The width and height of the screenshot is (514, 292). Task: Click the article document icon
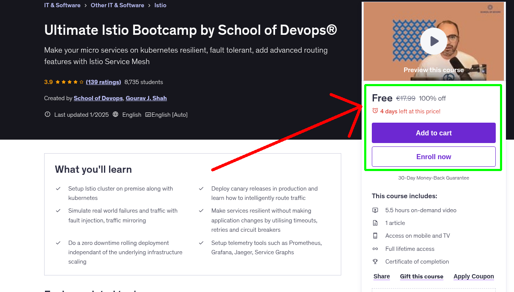(375, 222)
